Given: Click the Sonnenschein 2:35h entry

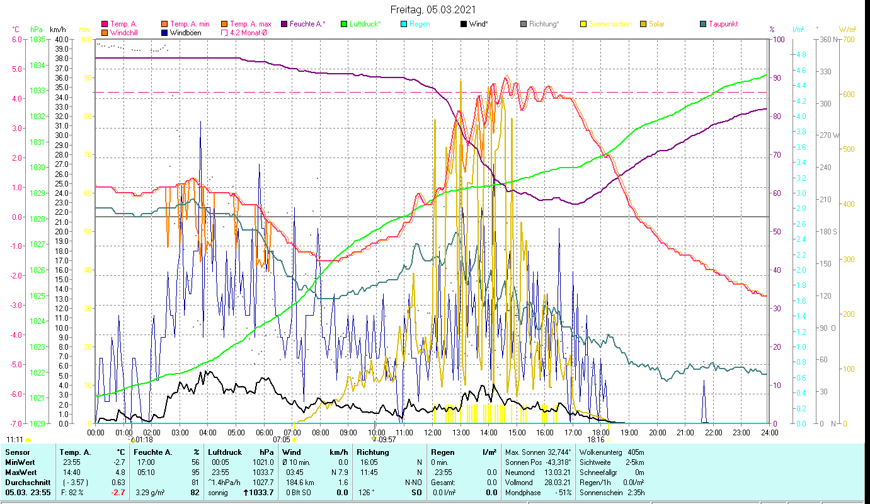Looking at the screenshot, I should click(x=611, y=492).
